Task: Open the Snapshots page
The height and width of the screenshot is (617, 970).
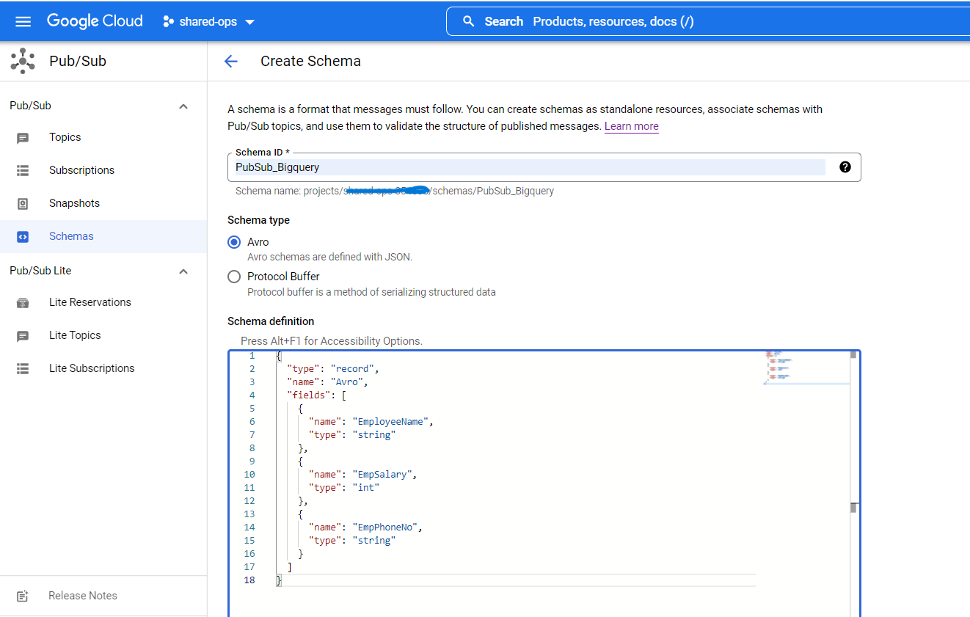Action: tap(73, 202)
